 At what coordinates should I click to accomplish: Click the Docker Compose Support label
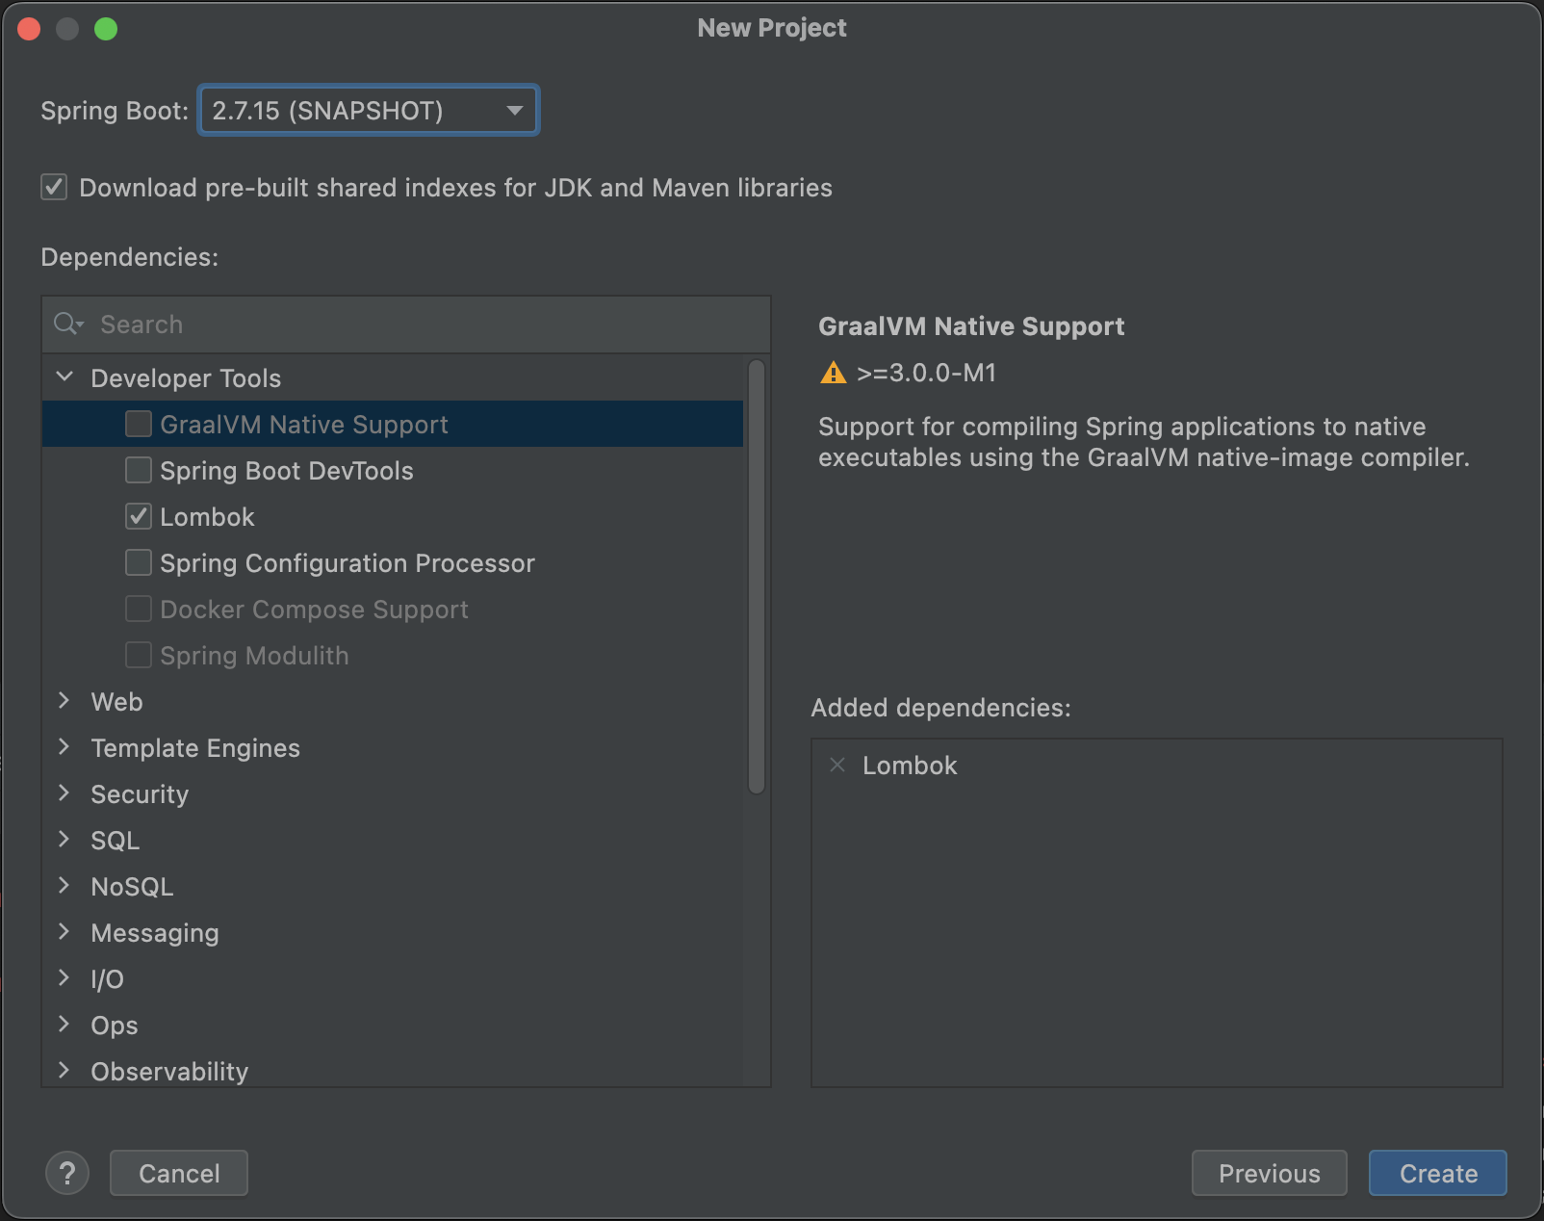(x=314, y=610)
